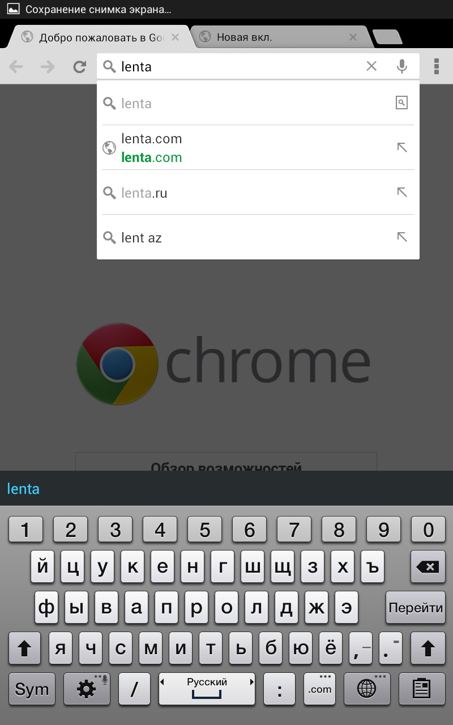Tap the arrow icon next to lent az

coord(402,237)
